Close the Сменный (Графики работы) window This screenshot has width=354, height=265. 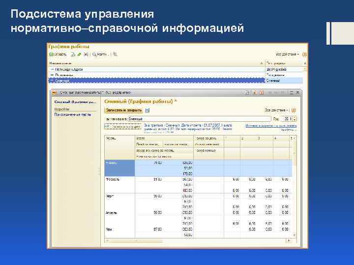coord(297,93)
